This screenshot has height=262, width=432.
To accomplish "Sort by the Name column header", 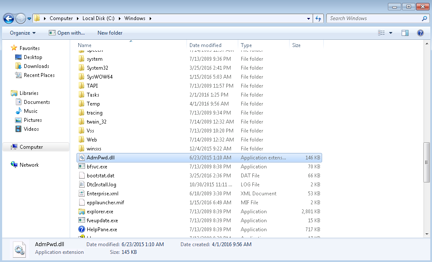I will coord(131,45).
